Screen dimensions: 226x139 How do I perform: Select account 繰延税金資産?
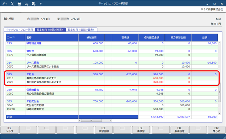coord(34,43)
